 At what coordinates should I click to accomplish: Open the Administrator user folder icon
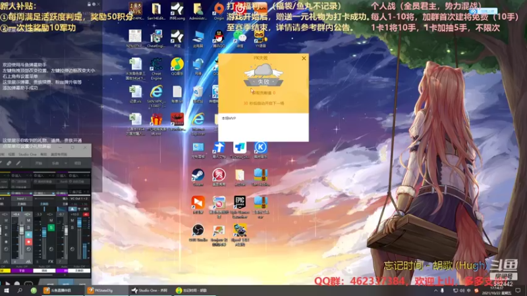point(198,11)
